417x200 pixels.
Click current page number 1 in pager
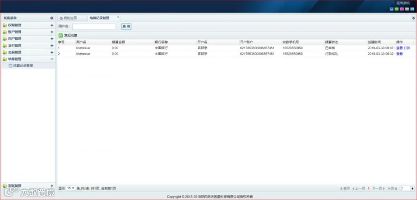click(x=369, y=188)
